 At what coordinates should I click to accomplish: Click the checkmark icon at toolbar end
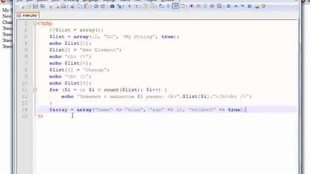[x=263, y=6]
